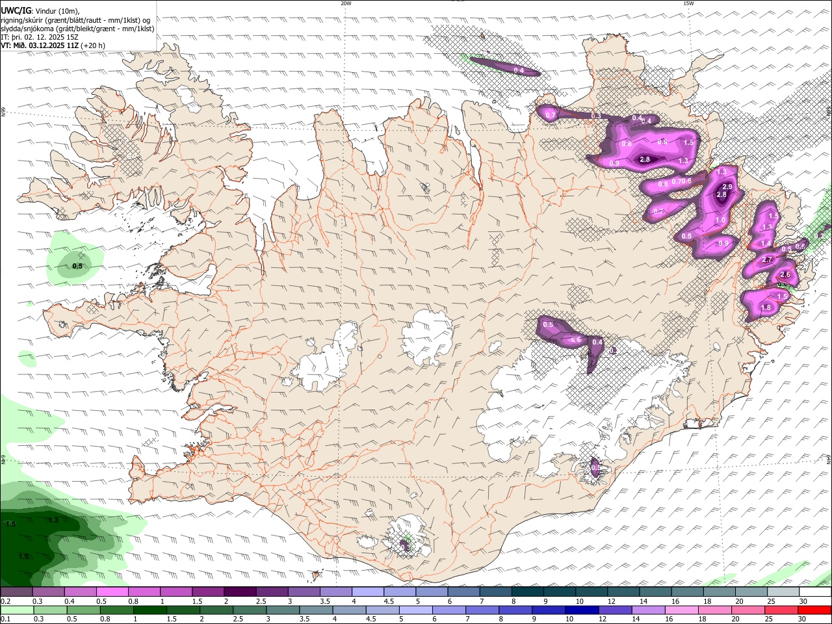The height and width of the screenshot is (624, 832).
Task: Click the '16' label in the top legend row
Action: [x=676, y=601]
